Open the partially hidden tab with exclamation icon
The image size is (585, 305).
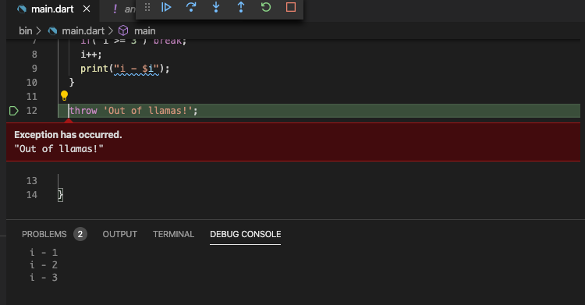[x=123, y=9]
